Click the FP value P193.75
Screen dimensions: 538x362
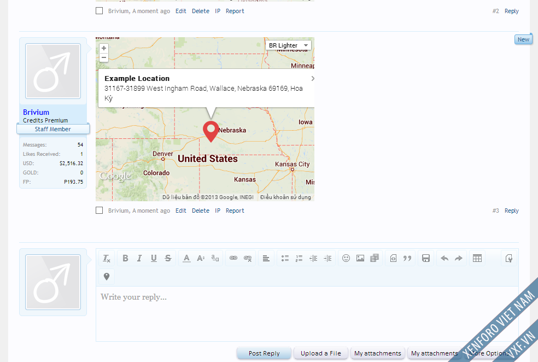pyautogui.click(x=73, y=182)
